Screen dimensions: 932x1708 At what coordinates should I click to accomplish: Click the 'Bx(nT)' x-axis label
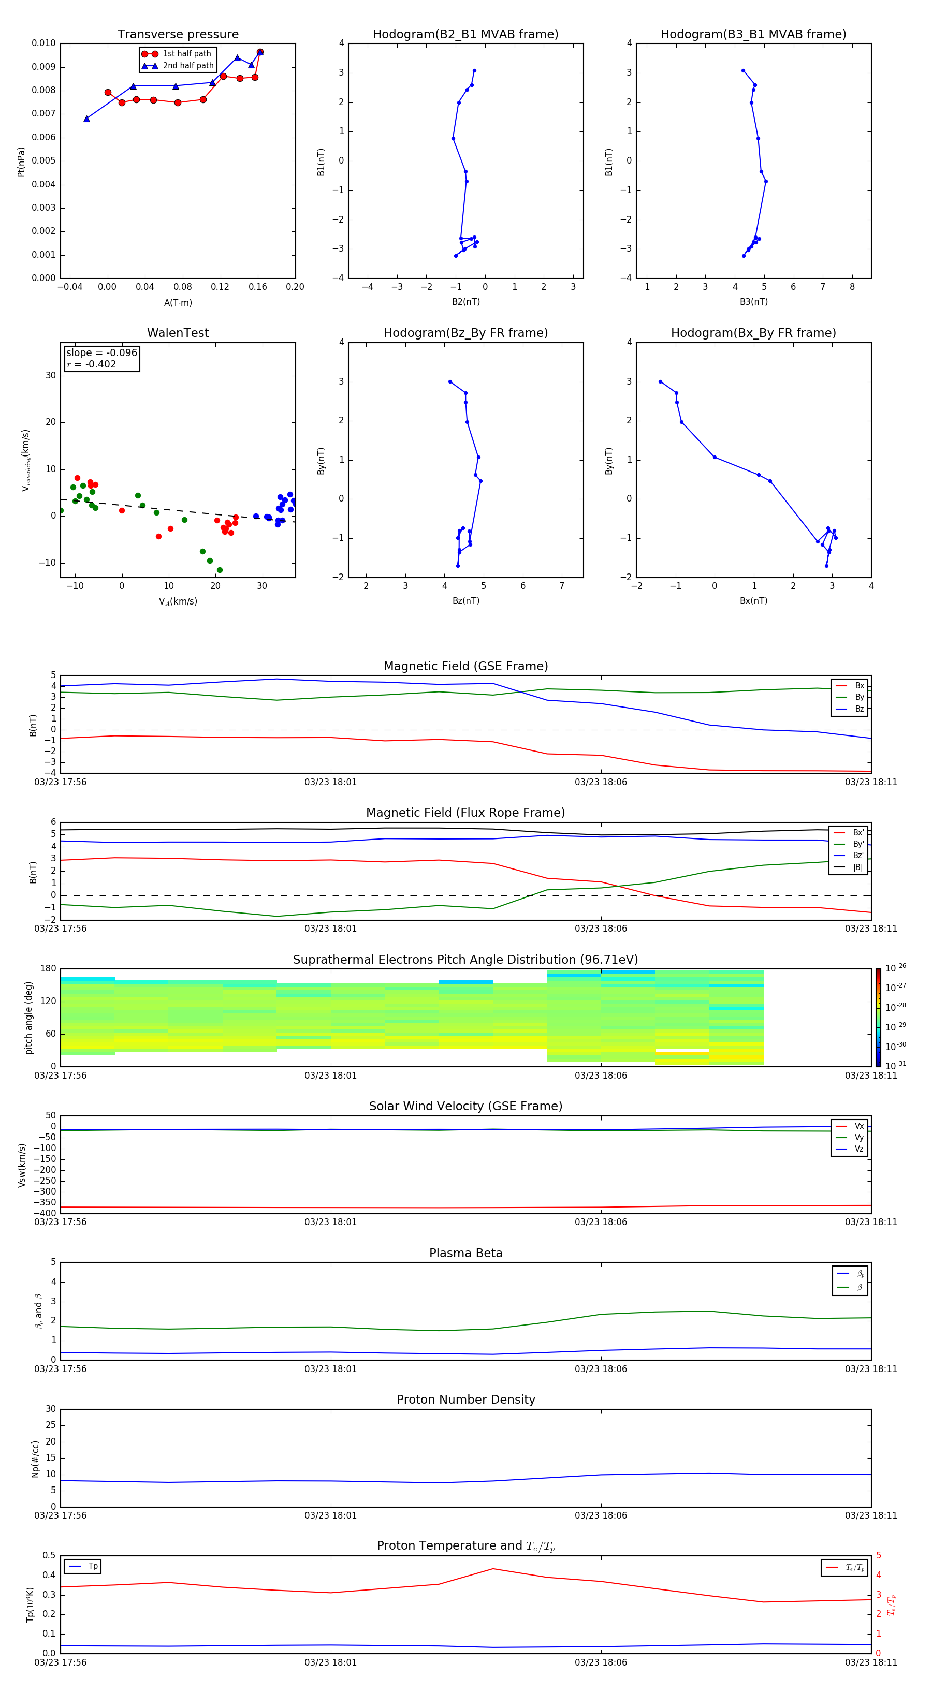(753, 601)
